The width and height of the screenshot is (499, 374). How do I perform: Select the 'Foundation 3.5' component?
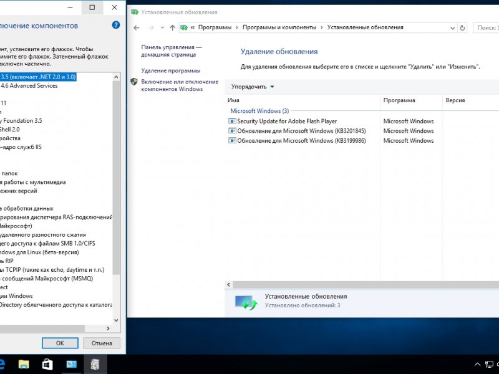[21, 120]
